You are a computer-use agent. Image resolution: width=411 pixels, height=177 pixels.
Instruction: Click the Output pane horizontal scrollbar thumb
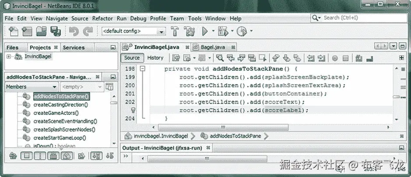point(207,159)
